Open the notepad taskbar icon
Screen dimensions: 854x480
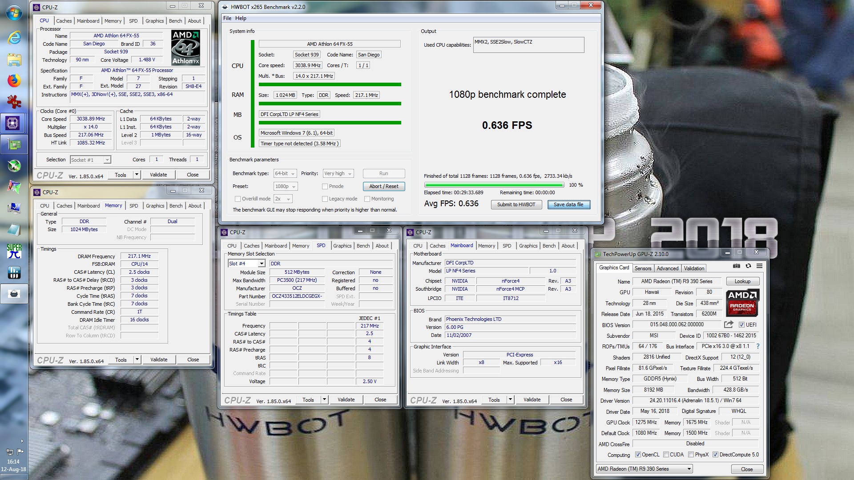coord(14,229)
